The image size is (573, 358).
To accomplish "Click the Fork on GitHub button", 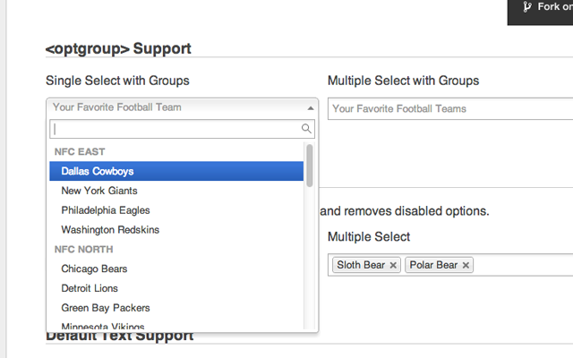I will click(x=548, y=8).
